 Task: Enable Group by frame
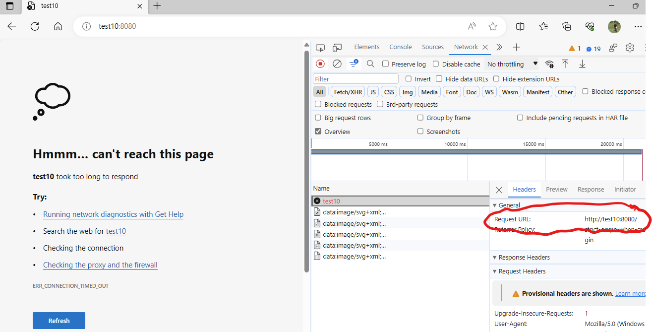point(420,118)
